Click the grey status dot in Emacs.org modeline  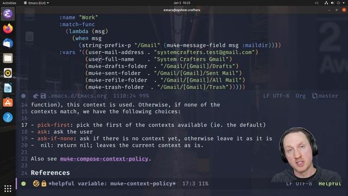[x=23, y=96]
